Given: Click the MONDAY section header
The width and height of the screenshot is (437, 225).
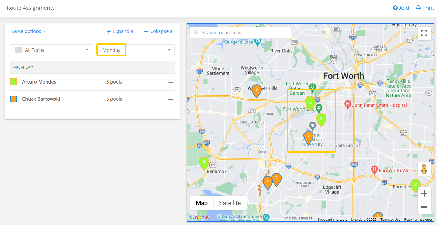Looking at the screenshot, I should click(x=92, y=67).
